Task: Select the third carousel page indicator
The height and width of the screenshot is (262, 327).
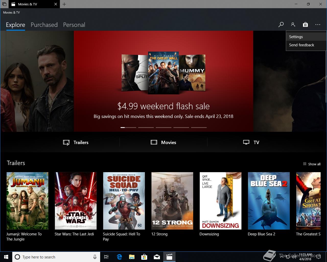Action: [163, 127]
